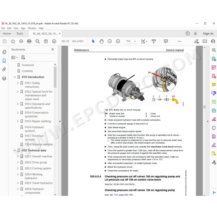The height and width of the screenshot is (217, 217).
Task: Add a comment with the speech bubble icon
Action: 166,41
